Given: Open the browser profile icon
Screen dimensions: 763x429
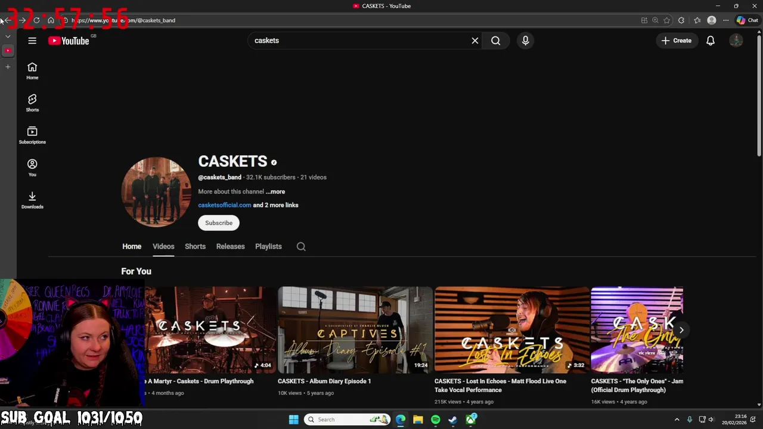Looking at the screenshot, I should [712, 20].
